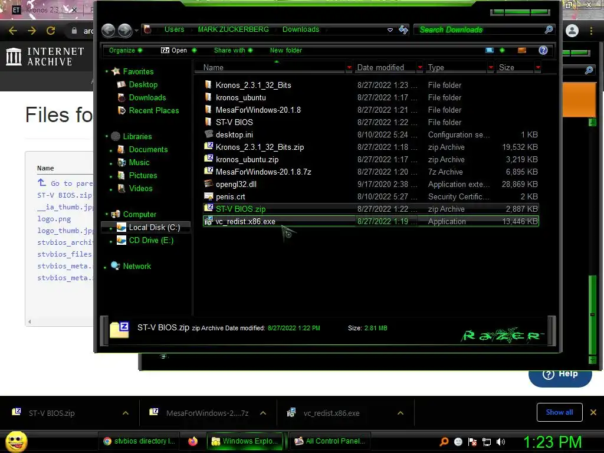Open Name column filter dropdown arrow

pyautogui.click(x=349, y=67)
